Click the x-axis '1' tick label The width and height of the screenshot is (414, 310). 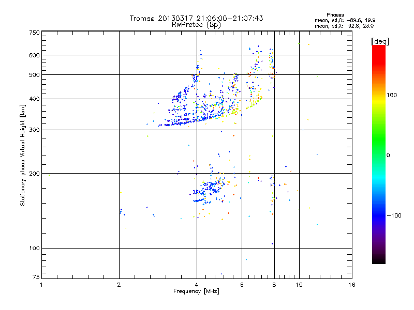click(x=41, y=285)
